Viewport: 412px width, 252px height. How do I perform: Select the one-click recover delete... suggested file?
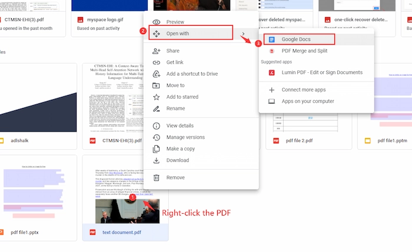(361, 19)
